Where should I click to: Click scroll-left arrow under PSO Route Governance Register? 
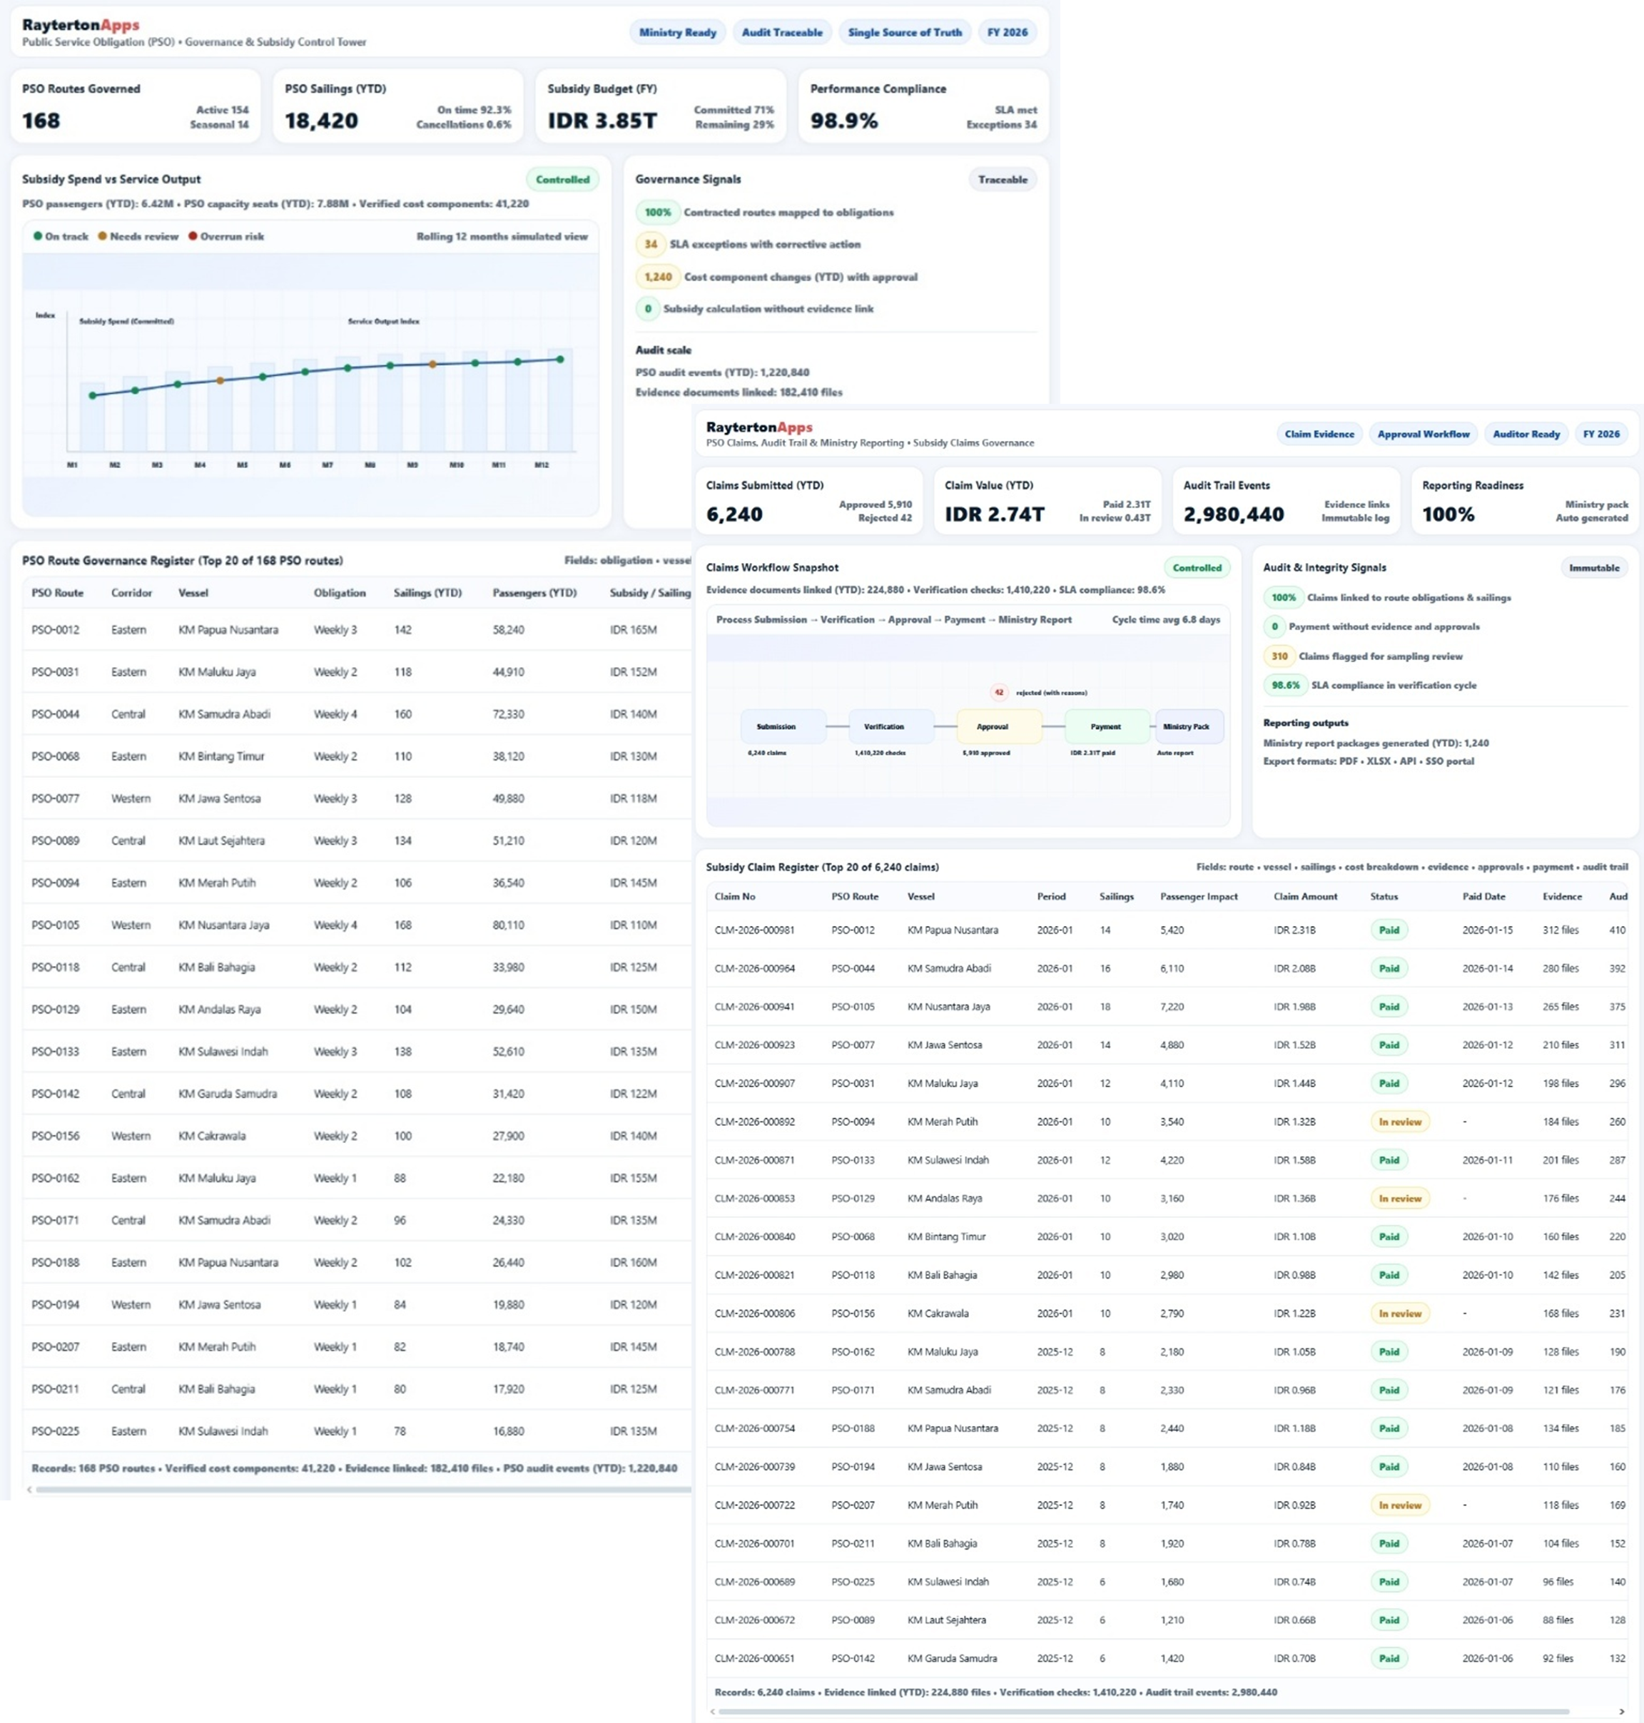[30, 1489]
